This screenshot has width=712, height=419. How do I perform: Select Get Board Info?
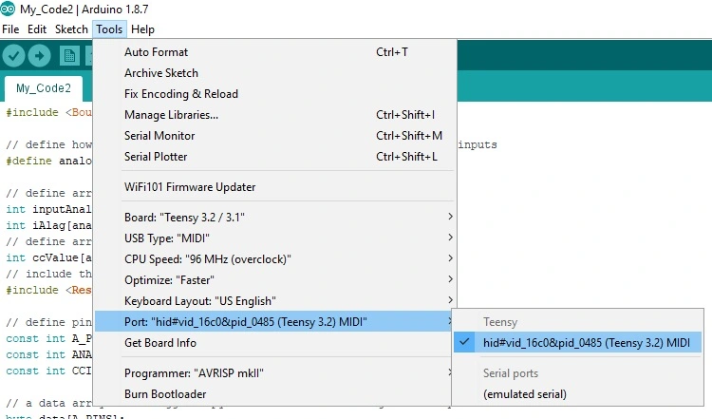point(160,343)
